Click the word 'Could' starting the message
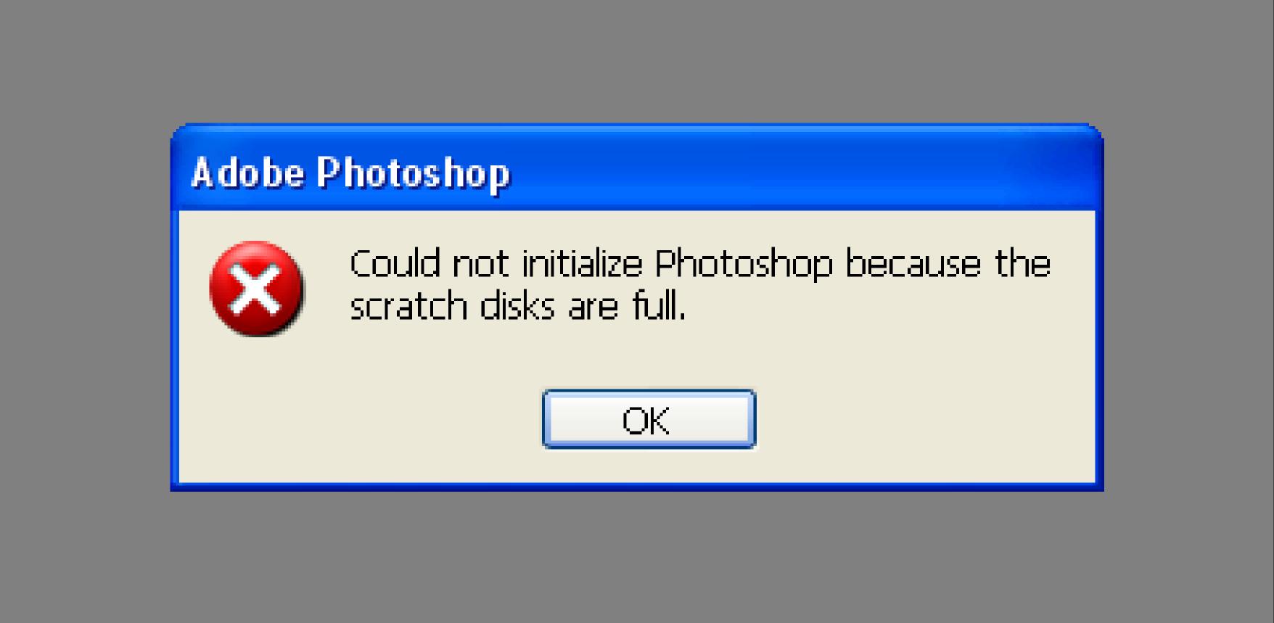This screenshot has height=623, width=1274. click(x=395, y=263)
